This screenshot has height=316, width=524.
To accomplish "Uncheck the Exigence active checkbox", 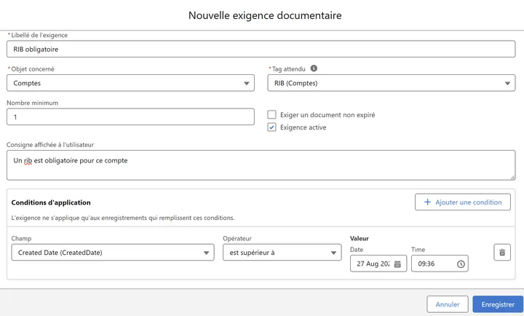I will [x=271, y=127].
